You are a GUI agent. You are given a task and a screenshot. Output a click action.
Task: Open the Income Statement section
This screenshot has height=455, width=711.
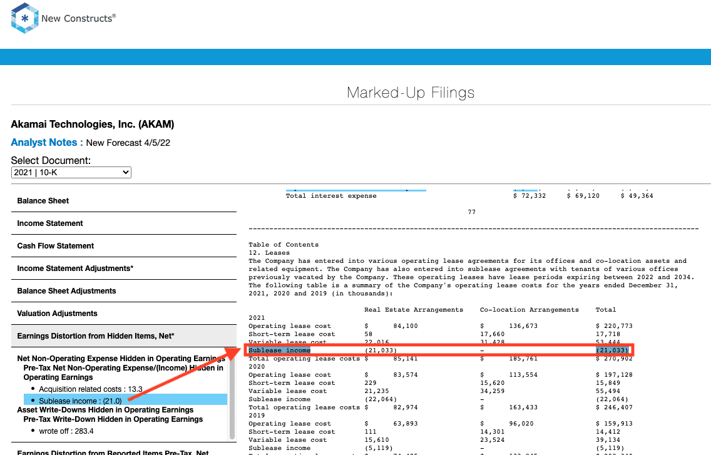124,223
